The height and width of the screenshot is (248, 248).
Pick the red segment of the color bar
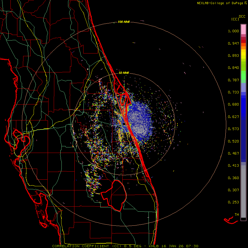click(x=243, y=41)
